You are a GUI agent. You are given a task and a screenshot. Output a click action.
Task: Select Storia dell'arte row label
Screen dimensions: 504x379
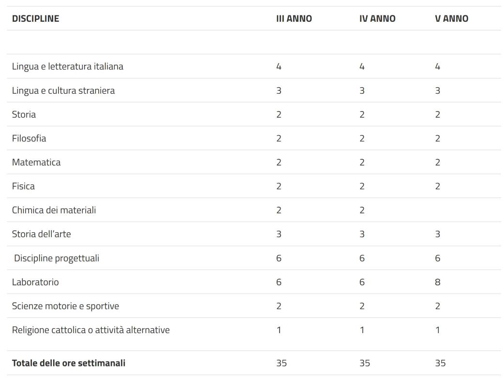(x=42, y=234)
